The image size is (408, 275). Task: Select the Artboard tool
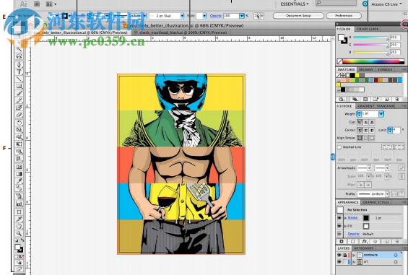tap(19, 211)
